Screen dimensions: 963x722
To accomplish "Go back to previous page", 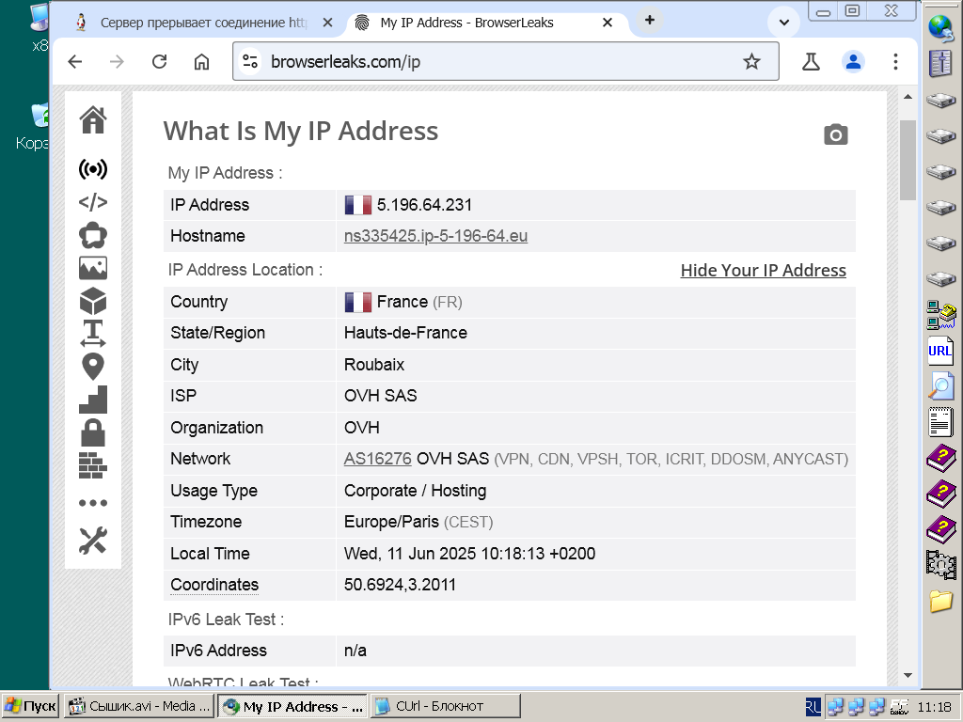I will pos(75,61).
